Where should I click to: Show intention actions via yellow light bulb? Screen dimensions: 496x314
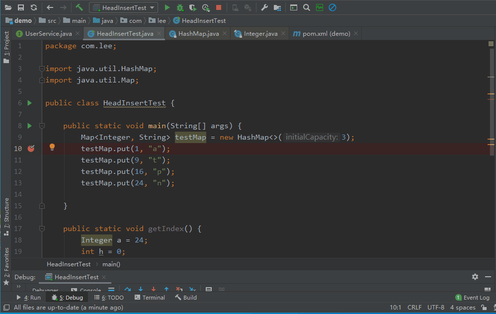coord(52,147)
